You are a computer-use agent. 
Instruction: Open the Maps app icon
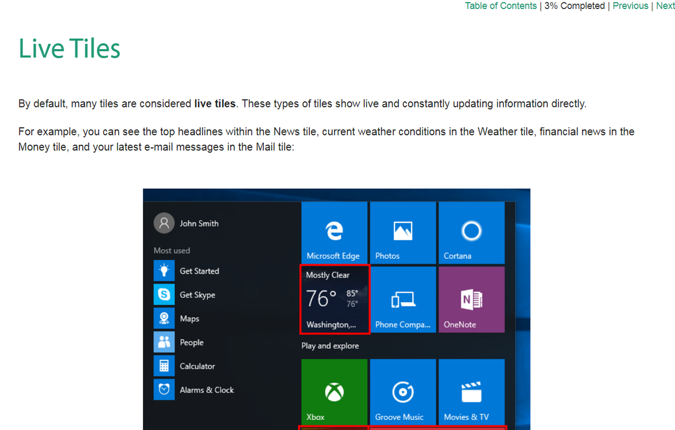tap(164, 319)
